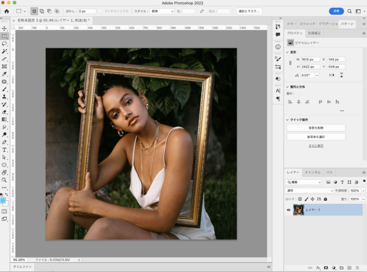Viewport: 367px width, 272px height.
Task: Open the グラデーション tab
Action: 328,24
